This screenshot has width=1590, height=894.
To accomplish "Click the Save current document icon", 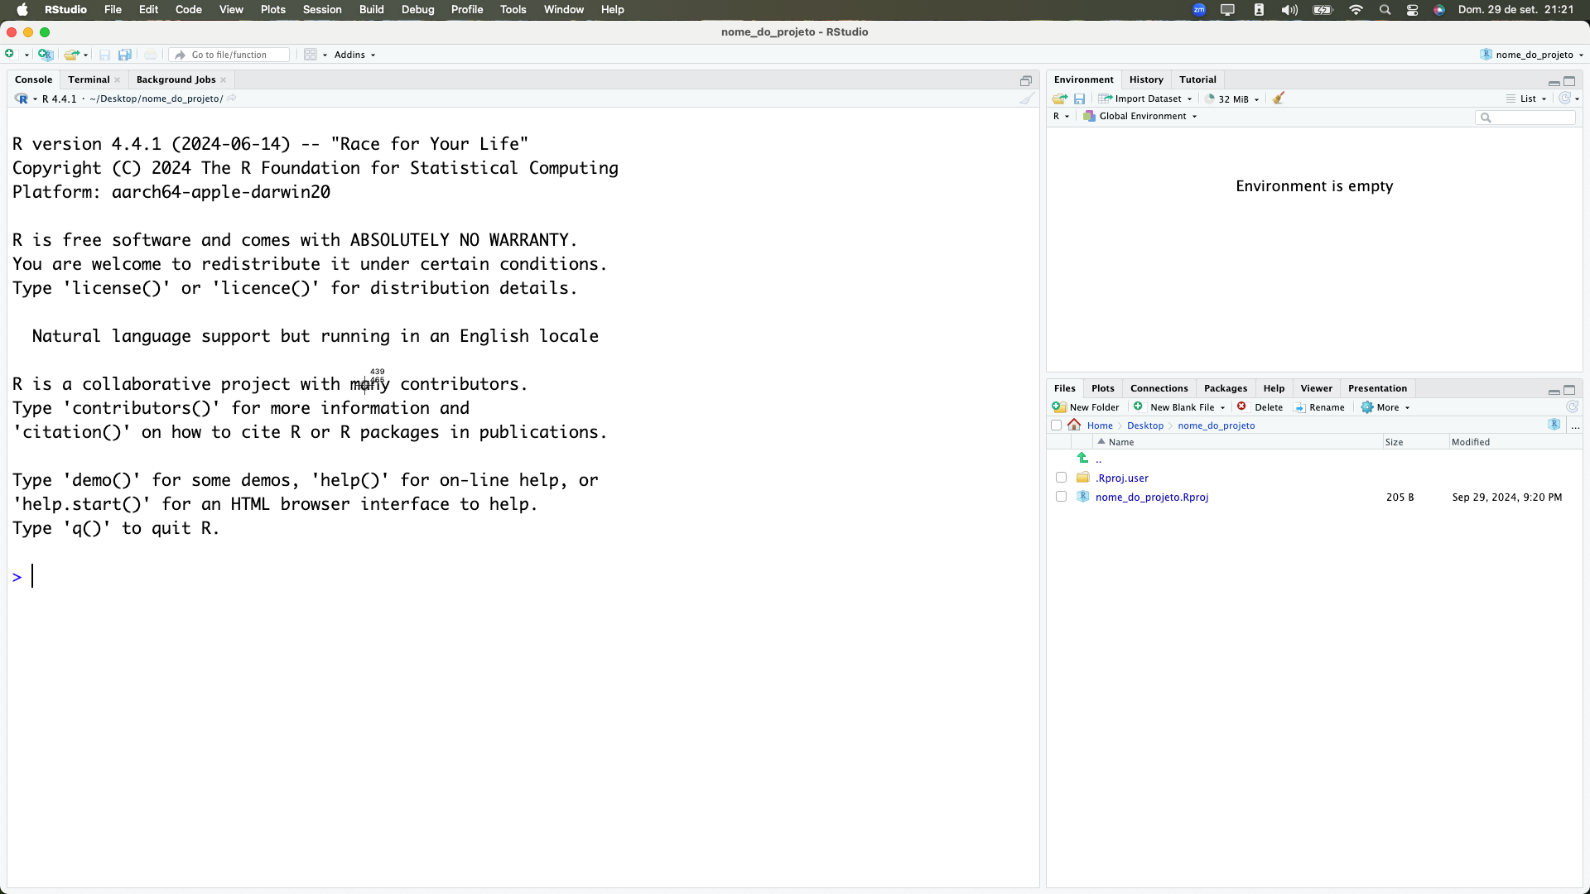I will [104, 55].
